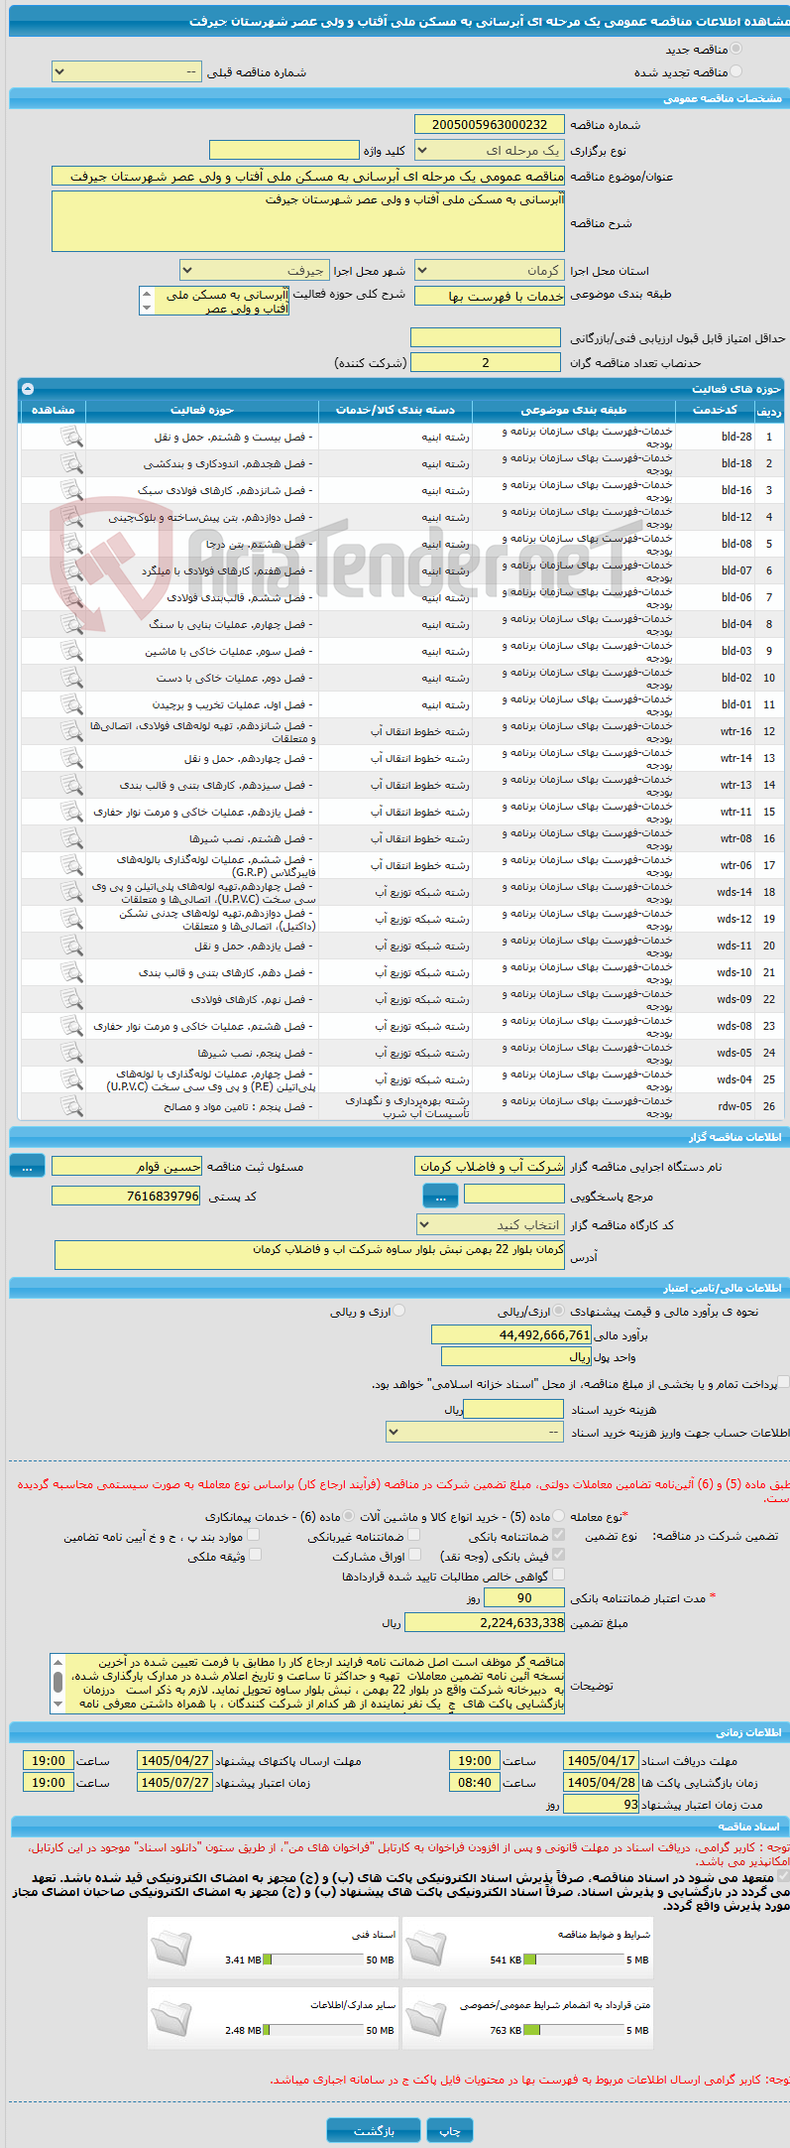The height and width of the screenshot is (2148, 790).
Task: Open view icon for row wds-08
Action: (71, 1026)
